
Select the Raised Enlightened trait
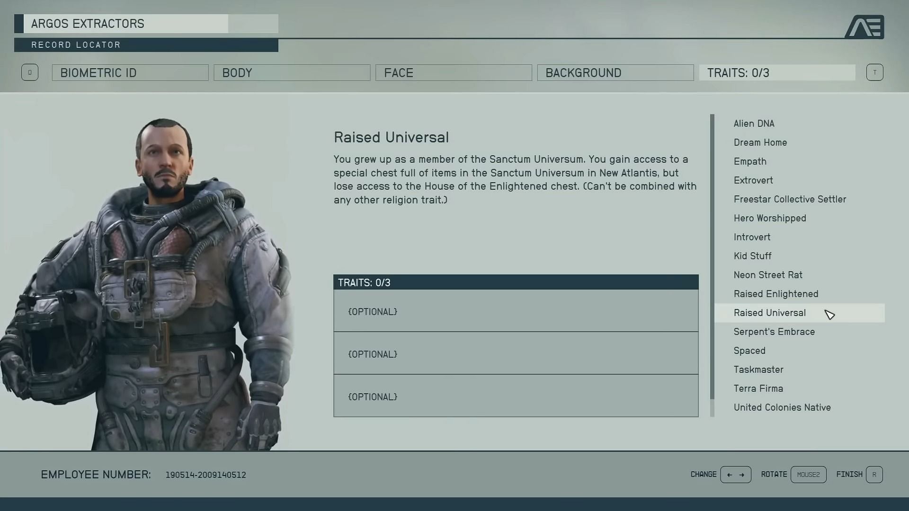[776, 293]
